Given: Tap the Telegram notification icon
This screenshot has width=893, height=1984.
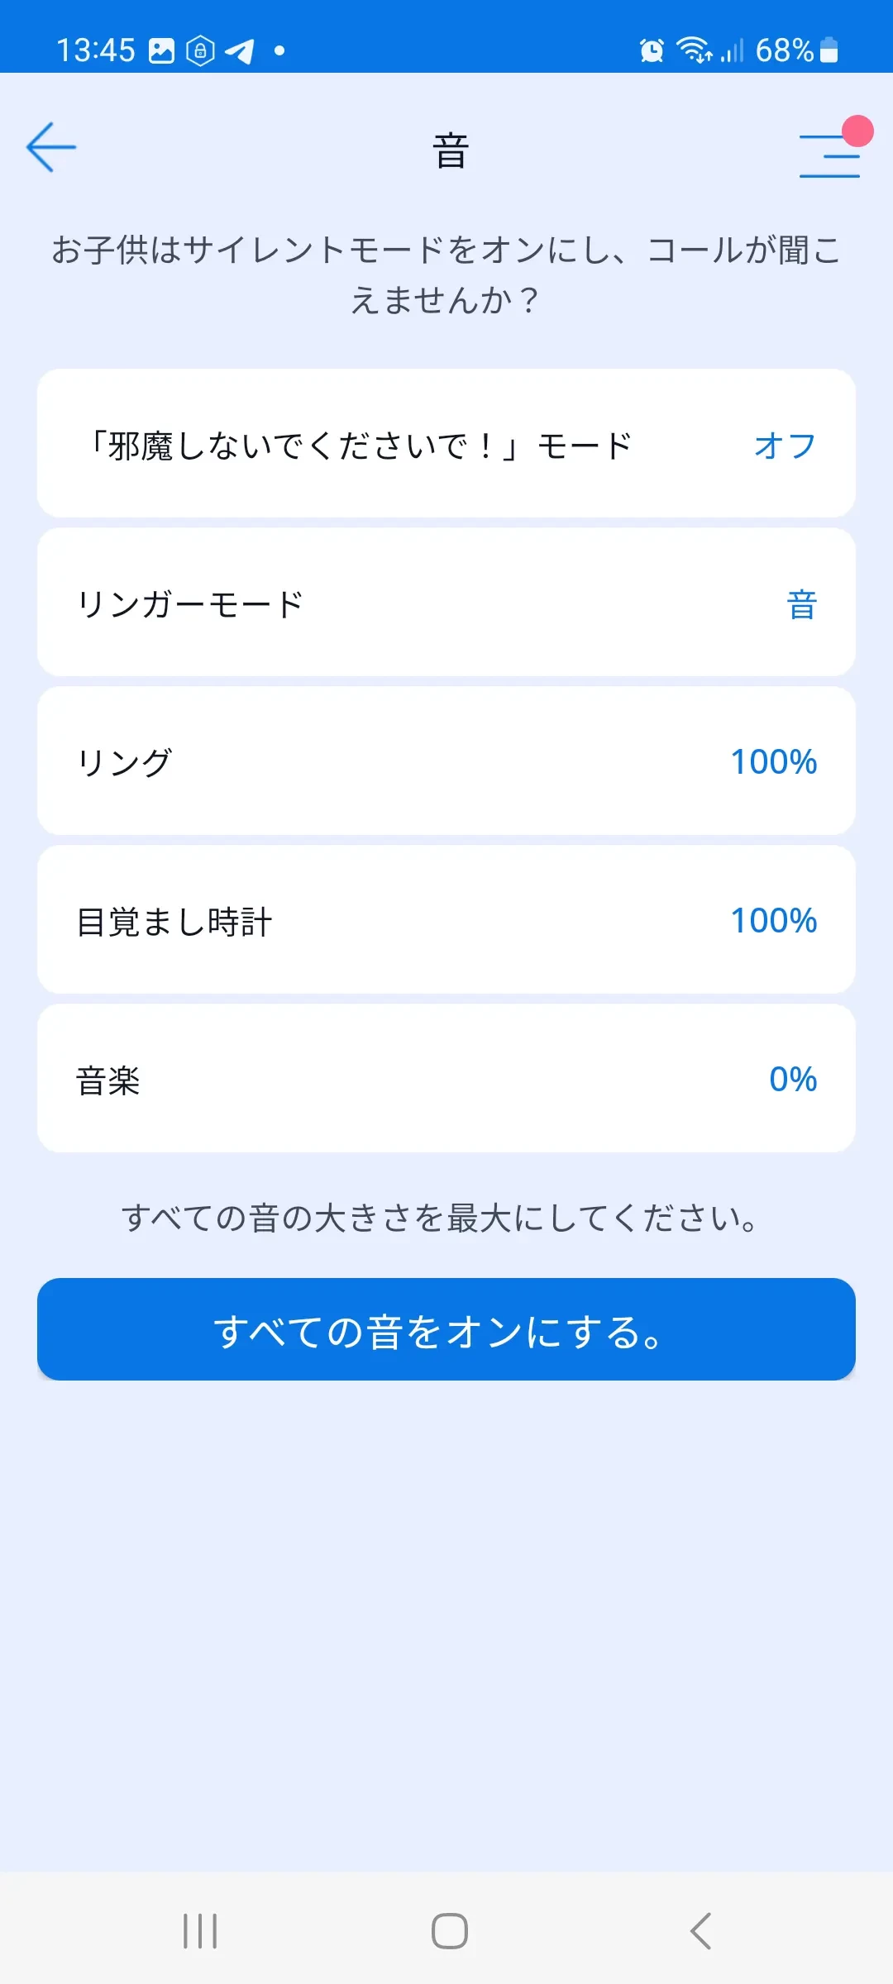Looking at the screenshot, I should (x=240, y=51).
